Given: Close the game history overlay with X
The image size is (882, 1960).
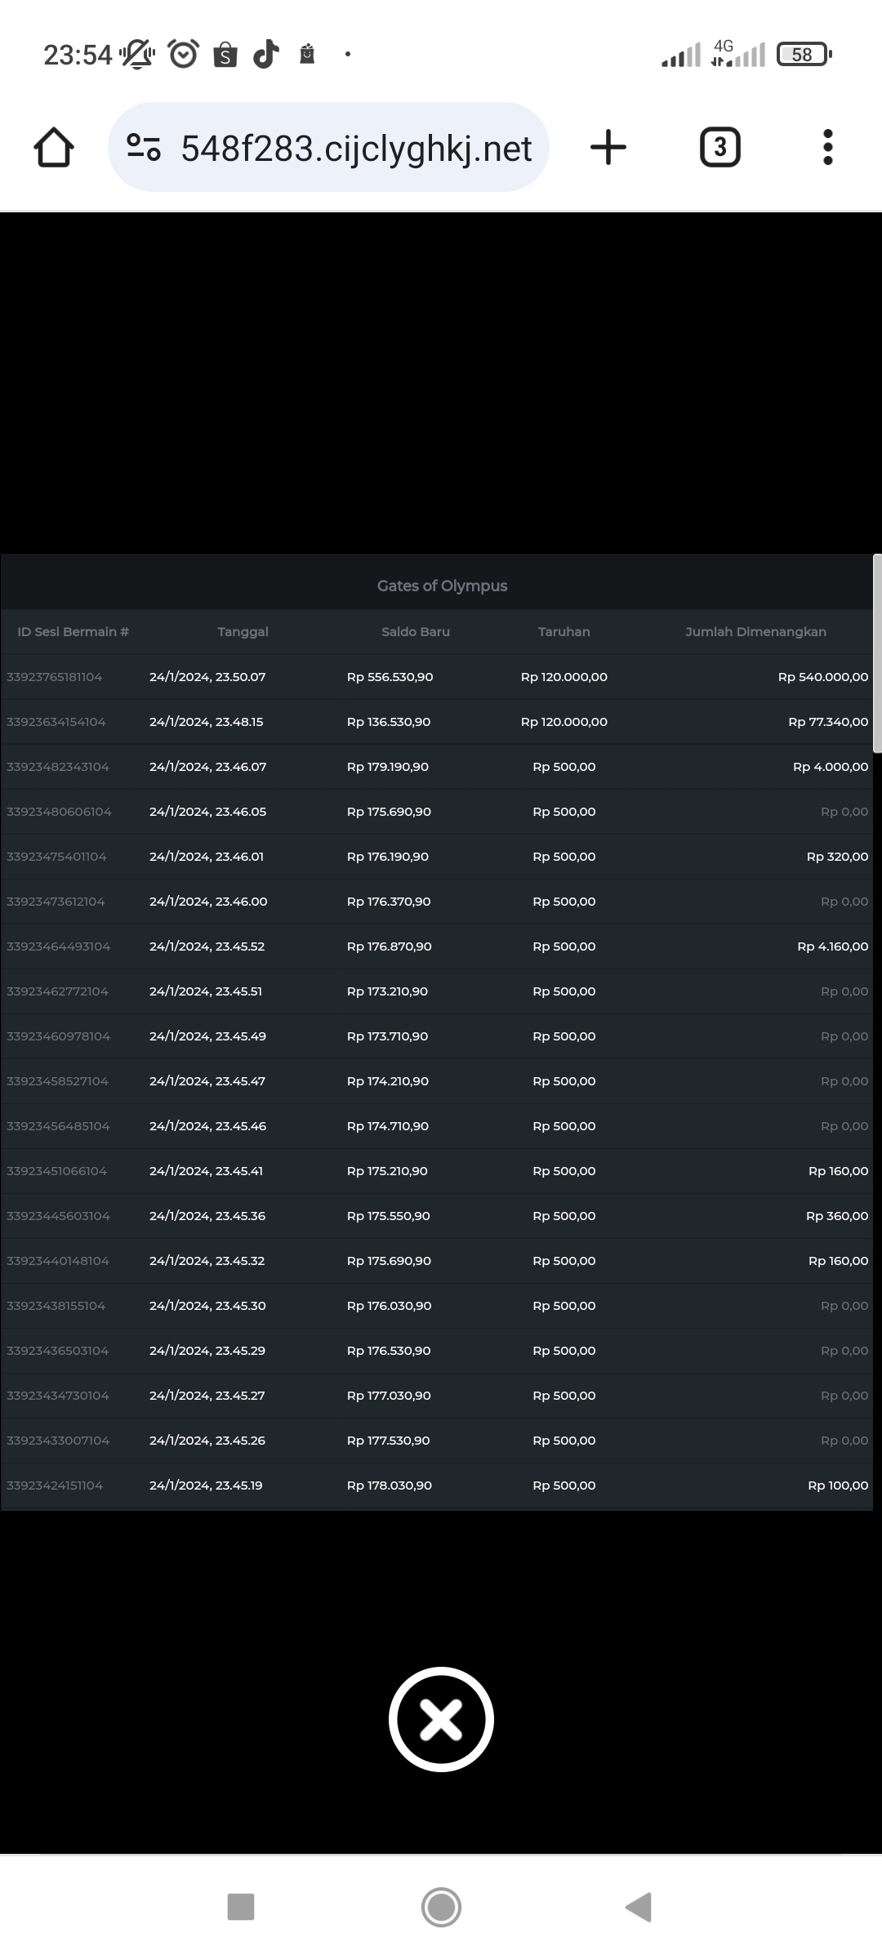Looking at the screenshot, I should (441, 1719).
